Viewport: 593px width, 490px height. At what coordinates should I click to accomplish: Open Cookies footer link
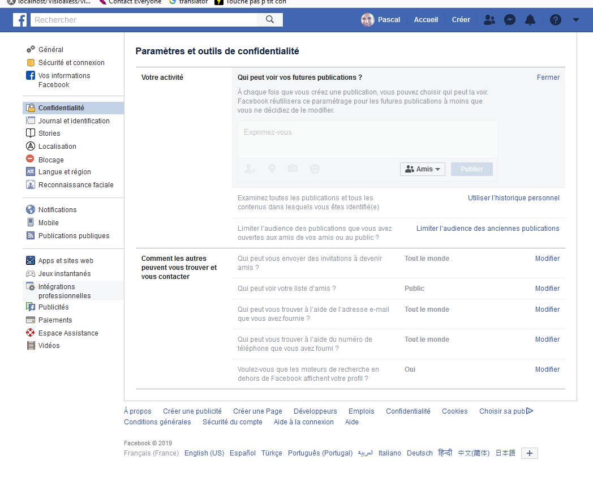pyautogui.click(x=454, y=411)
